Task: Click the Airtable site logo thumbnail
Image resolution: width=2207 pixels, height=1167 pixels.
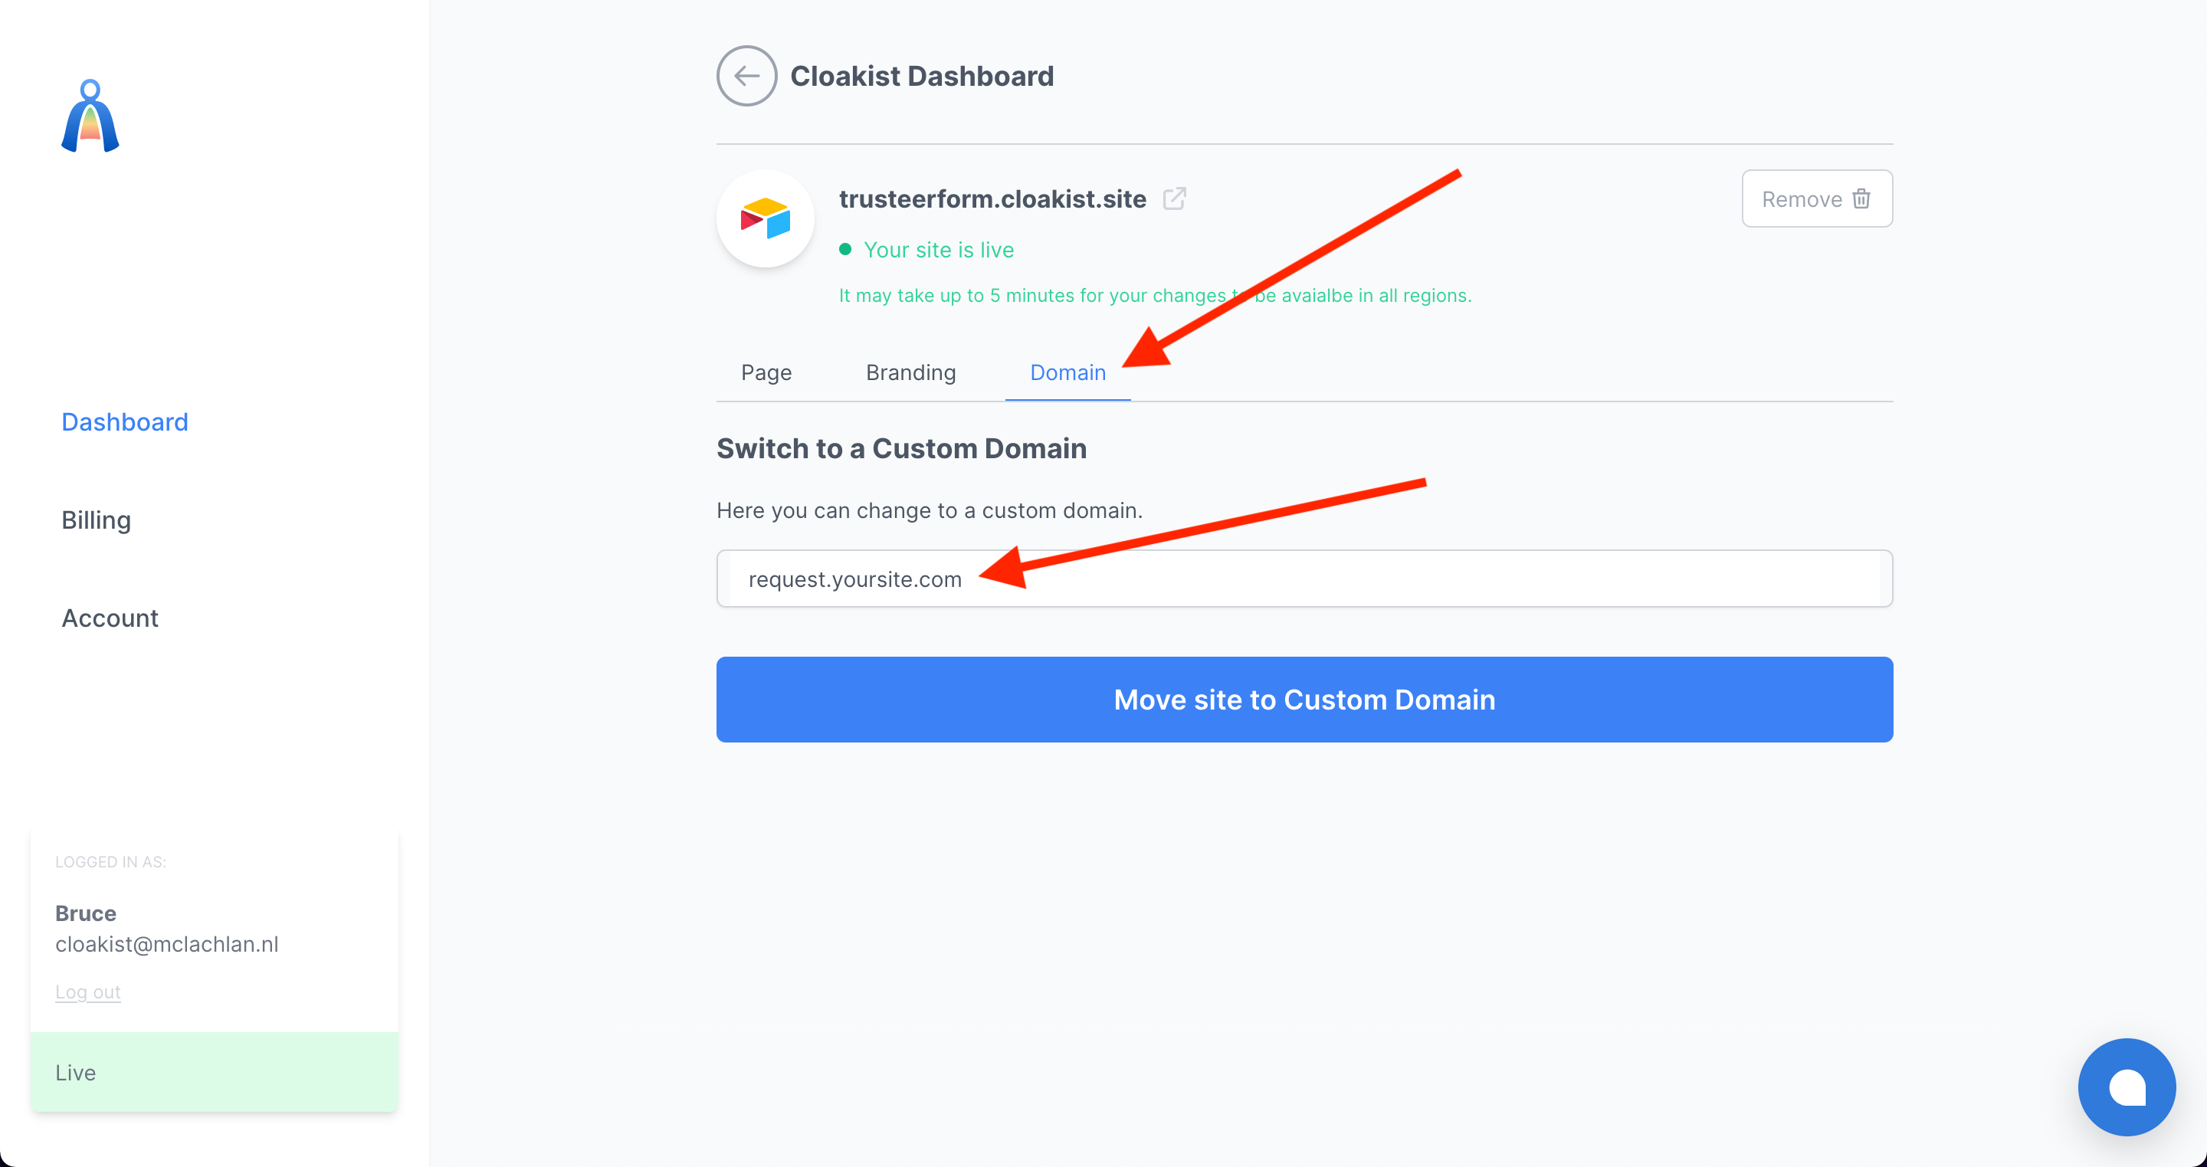Action: pyautogui.click(x=765, y=218)
